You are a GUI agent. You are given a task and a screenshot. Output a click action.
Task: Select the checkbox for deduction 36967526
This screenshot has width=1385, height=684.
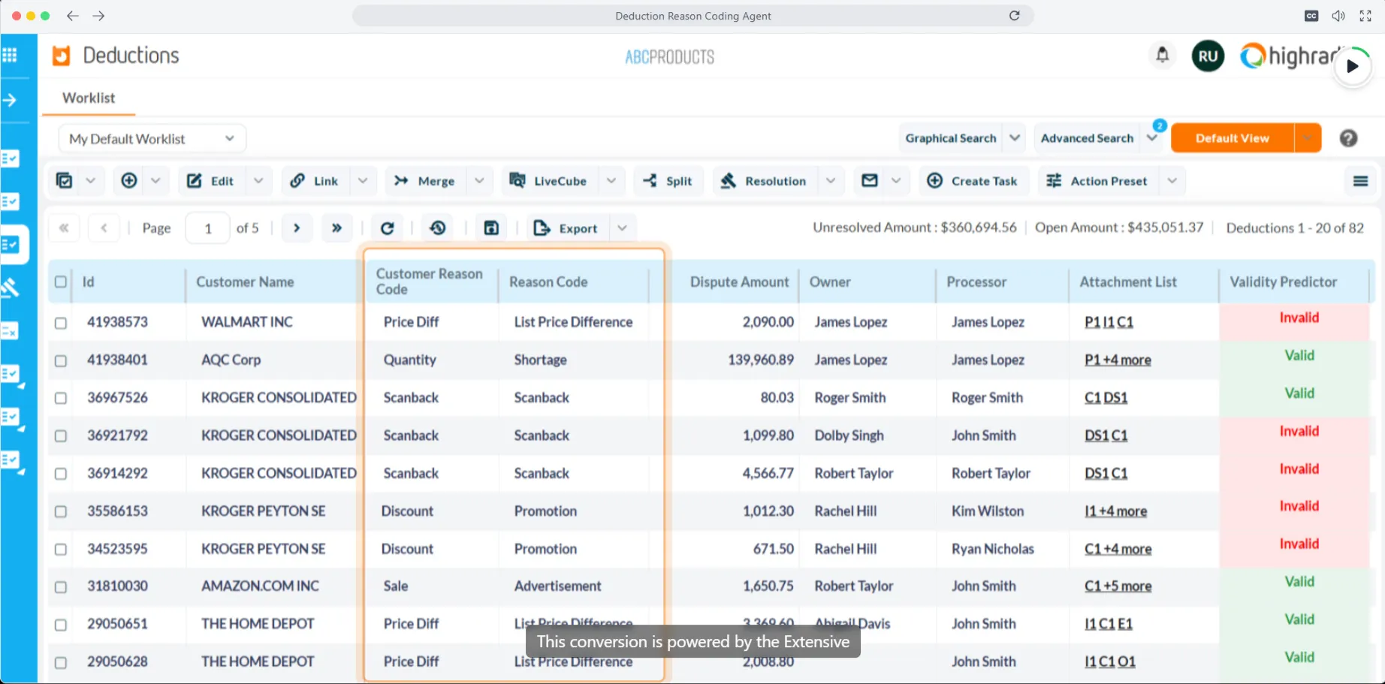61,398
